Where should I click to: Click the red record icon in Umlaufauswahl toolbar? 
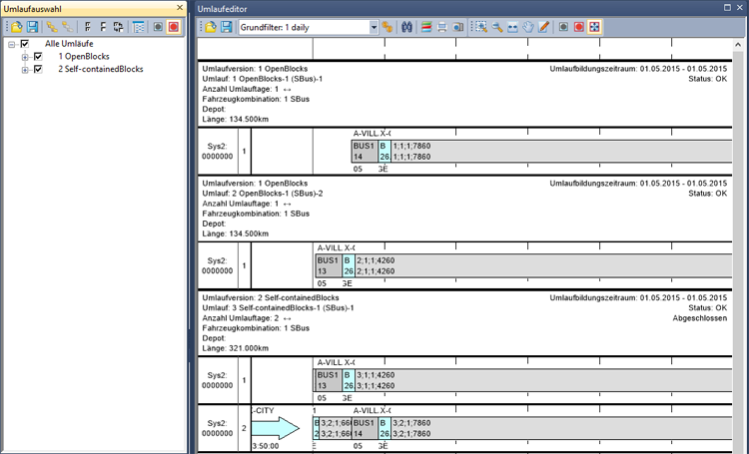pyautogui.click(x=175, y=28)
